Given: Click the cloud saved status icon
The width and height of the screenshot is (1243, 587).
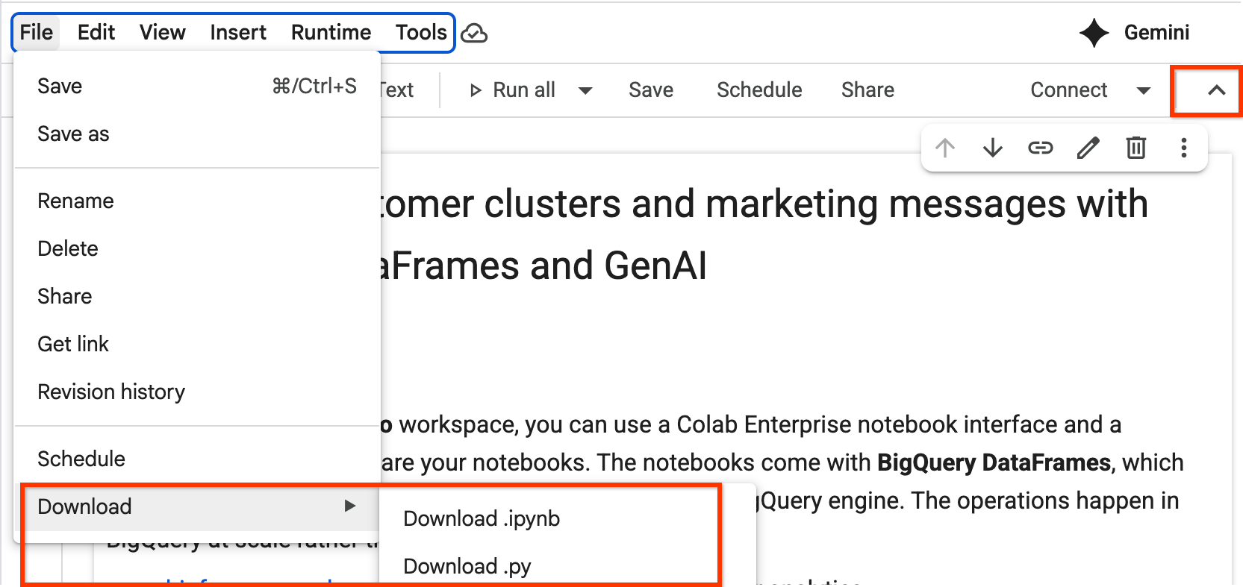Looking at the screenshot, I should 474,34.
